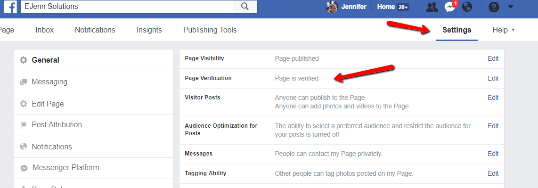Select General in settings sidebar
This screenshot has width=538, height=188.
pyautogui.click(x=94, y=60)
